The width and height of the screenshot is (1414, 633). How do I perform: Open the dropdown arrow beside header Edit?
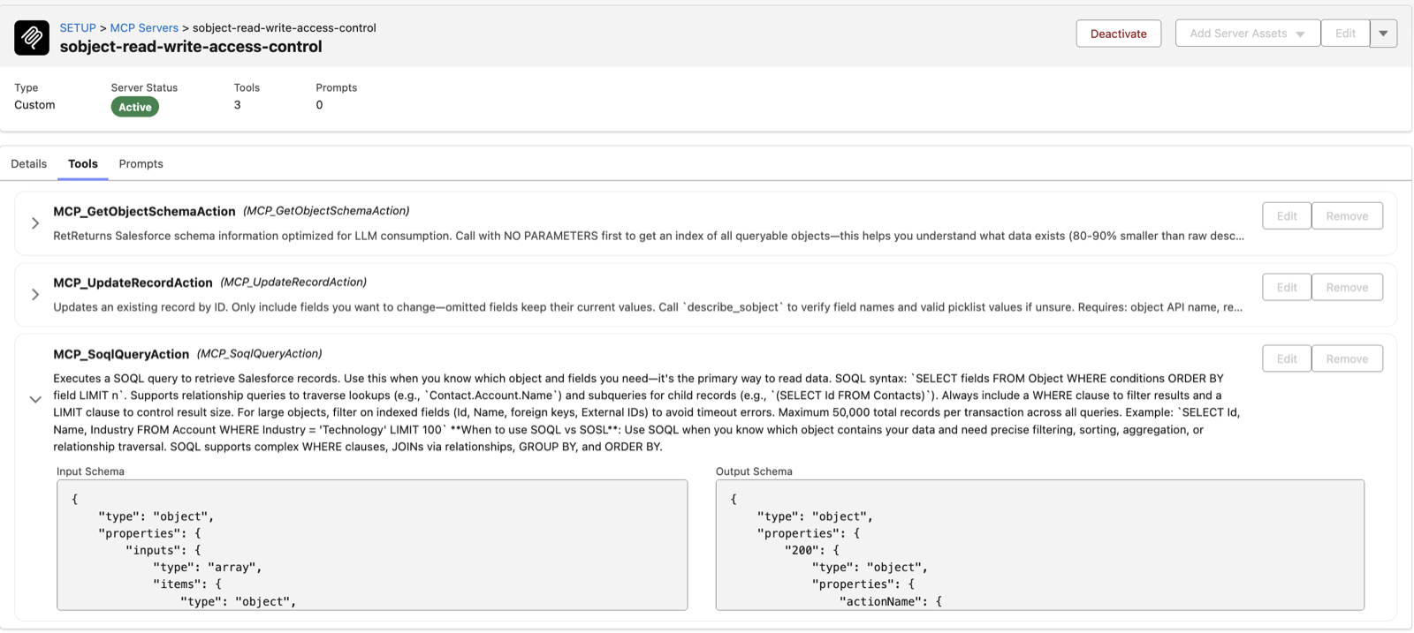1383,34
